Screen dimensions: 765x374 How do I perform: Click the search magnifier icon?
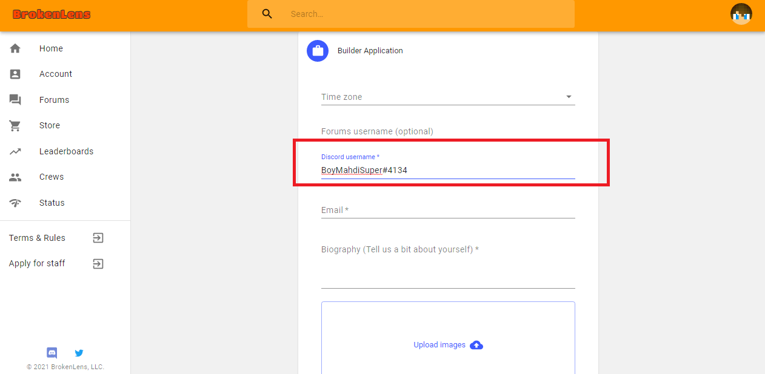(267, 14)
